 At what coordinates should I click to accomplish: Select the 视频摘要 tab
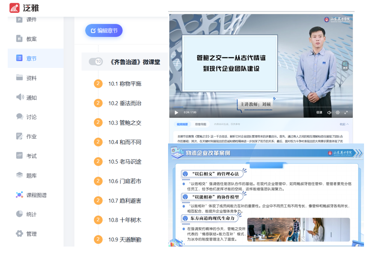(182, 124)
